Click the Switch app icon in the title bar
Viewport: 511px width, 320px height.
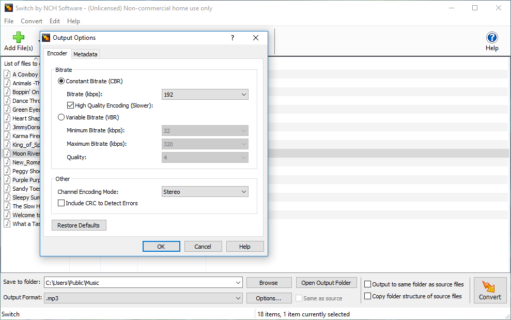(x=8, y=8)
